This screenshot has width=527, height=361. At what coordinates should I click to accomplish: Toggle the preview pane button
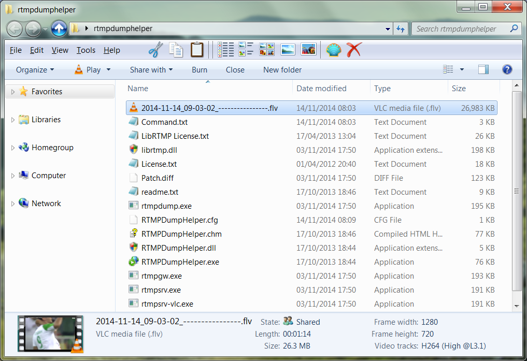[483, 69]
